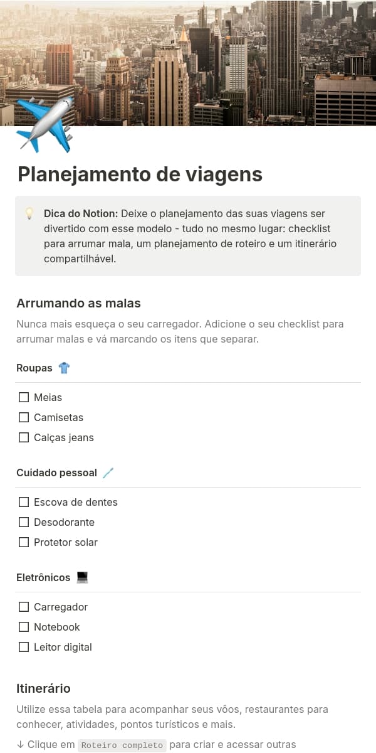Check off Escova de dentes
Screen dimensions: 376x753
click(24, 502)
